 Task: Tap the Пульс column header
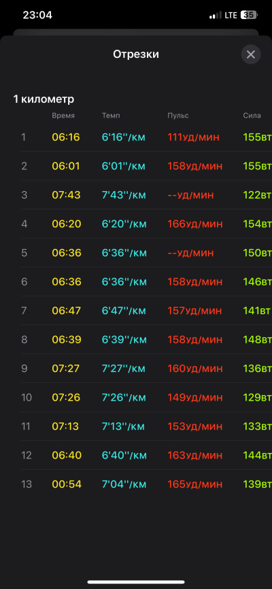178,116
